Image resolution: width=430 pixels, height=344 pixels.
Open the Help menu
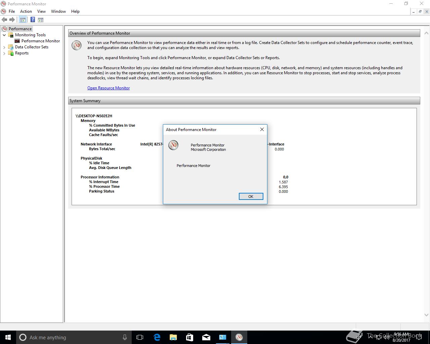pyautogui.click(x=75, y=11)
